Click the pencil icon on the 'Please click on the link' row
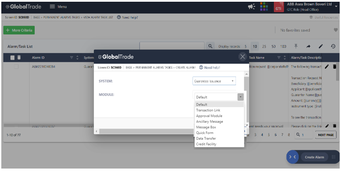Screen dimensions: 341x172 tap(327, 126)
